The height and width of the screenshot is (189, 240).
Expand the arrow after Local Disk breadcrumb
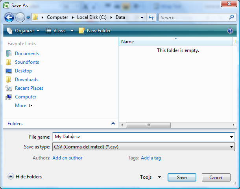111,18
